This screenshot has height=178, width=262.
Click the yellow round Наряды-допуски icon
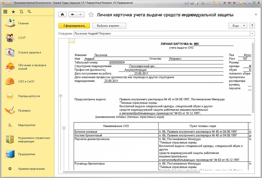coord(10,96)
